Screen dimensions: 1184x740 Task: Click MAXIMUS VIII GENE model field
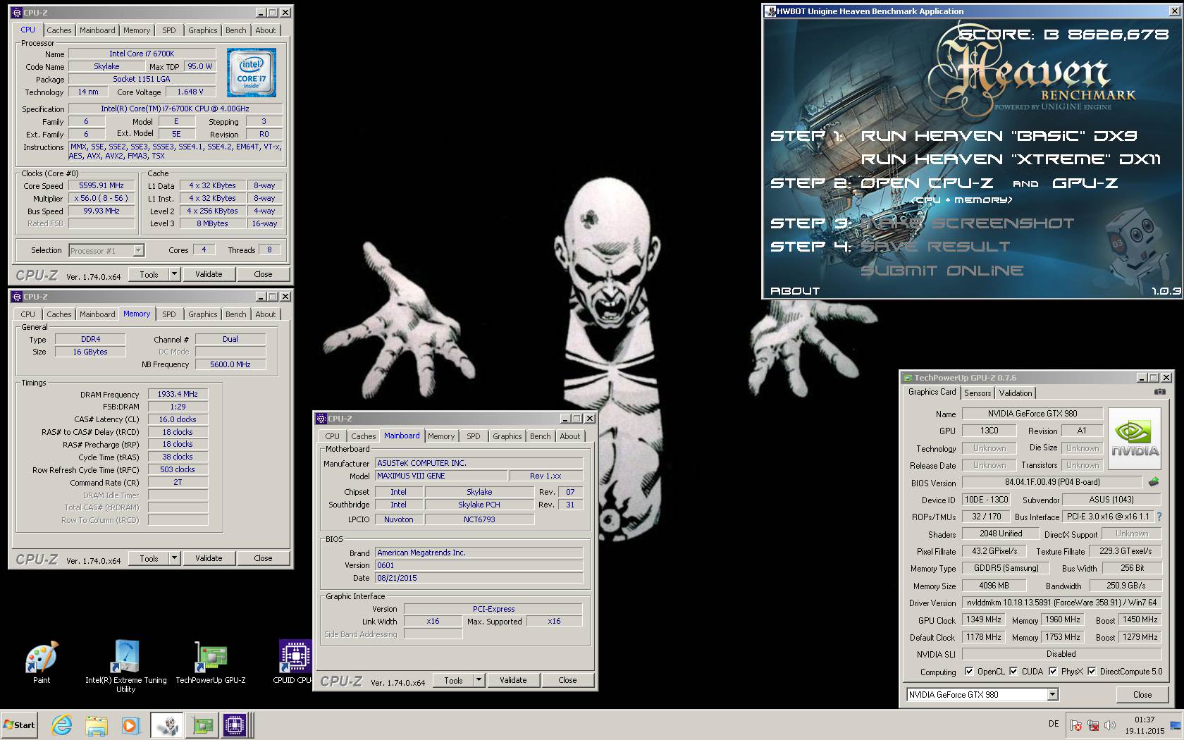click(x=442, y=476)
